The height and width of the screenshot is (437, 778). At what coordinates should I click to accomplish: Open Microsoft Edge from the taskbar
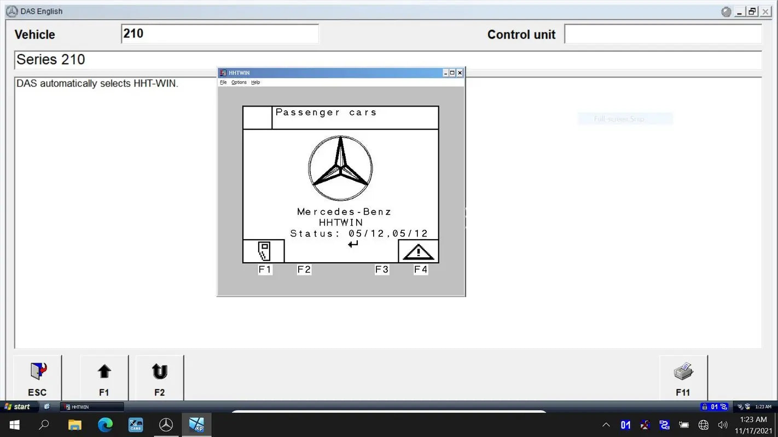coord(105,424)
